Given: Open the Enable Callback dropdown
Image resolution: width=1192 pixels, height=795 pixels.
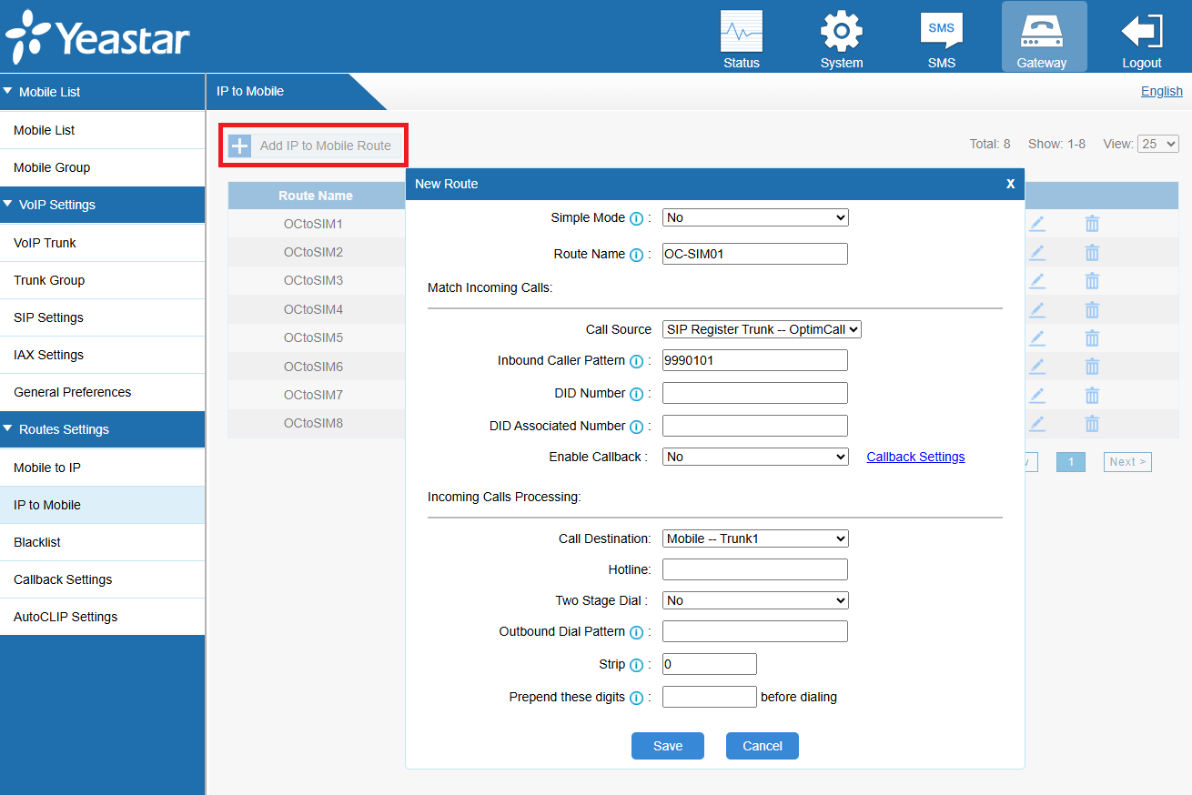Looking at the screenshot, I should pos(755,457).
